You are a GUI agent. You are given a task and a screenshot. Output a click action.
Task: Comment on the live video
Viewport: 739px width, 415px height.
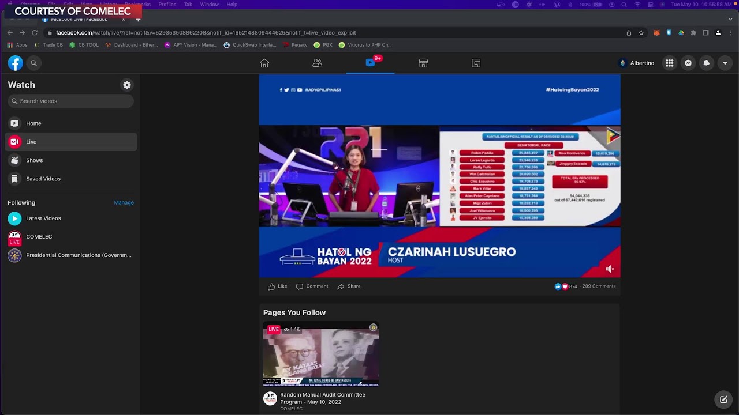(312, 286)
